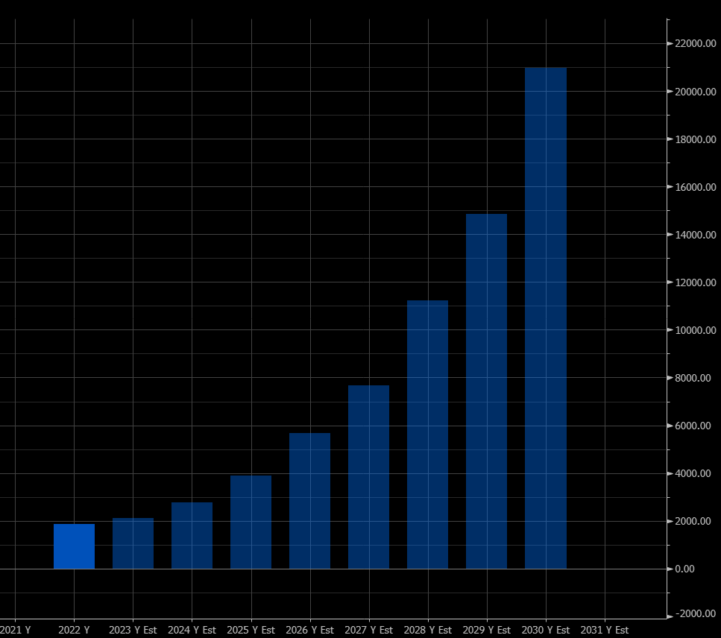Click the '2024 Y Est' axis label
This screenshot has width=721, height=638.
click(192, 630)
